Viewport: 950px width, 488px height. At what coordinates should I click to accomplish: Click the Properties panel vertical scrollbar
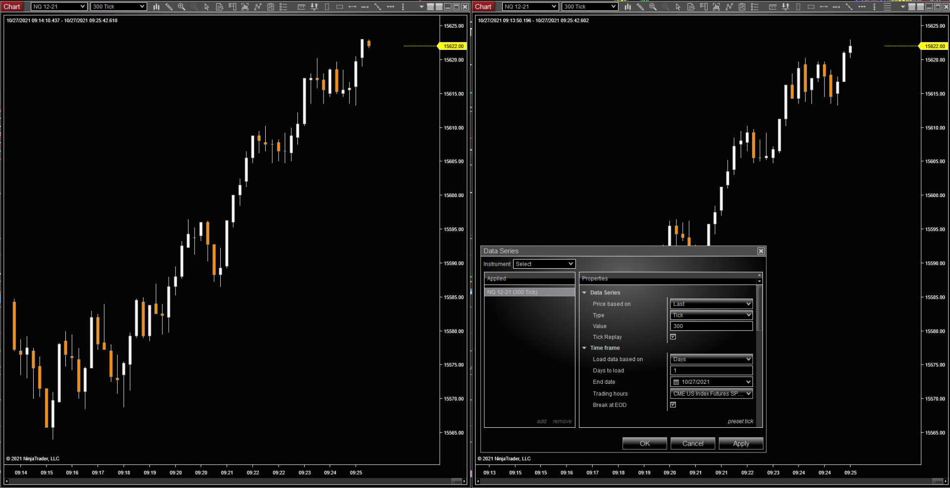[760, 309]
